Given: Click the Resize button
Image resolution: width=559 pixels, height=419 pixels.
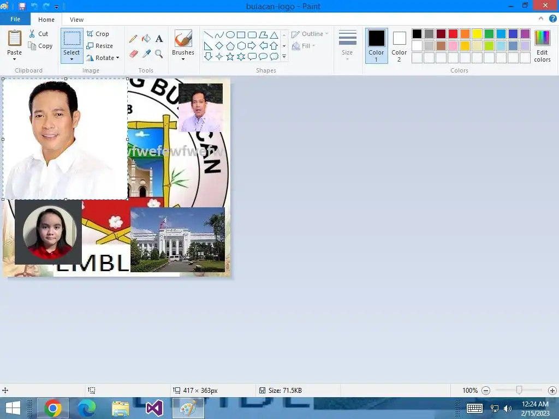Looking at the screenshot, I should pos(100,46).
